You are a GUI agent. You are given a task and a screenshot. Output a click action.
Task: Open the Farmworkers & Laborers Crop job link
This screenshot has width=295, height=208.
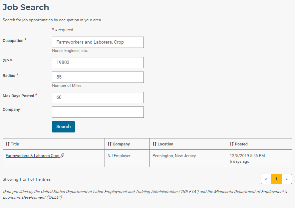pyautogui.click(x=33, y=156)
